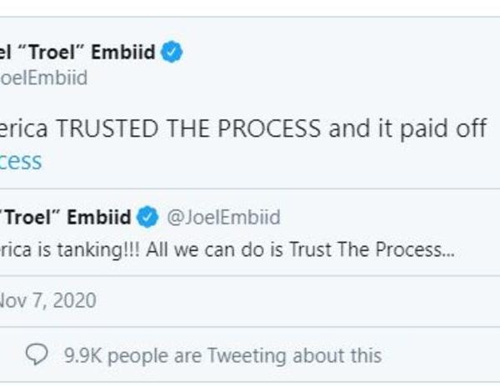The height and width of the screenshot is (392, 500).
Task: Click the main tweet text about trusting the process
Action: 242,129
